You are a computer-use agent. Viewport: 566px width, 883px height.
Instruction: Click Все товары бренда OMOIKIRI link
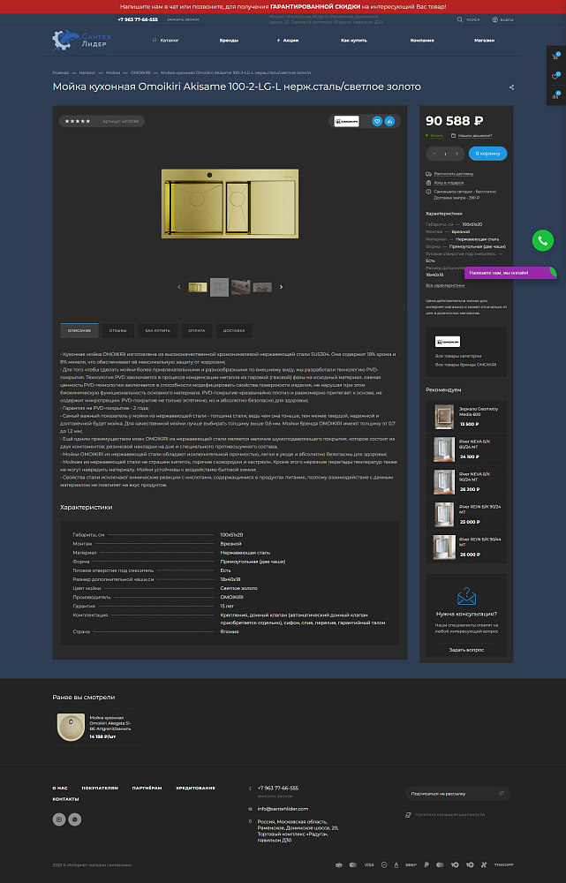pyautogui.click(x=465, y=365)
